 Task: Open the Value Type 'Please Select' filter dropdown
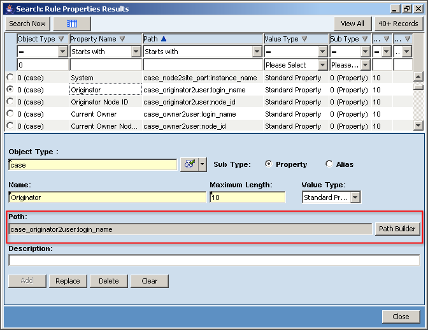[322, 64]
